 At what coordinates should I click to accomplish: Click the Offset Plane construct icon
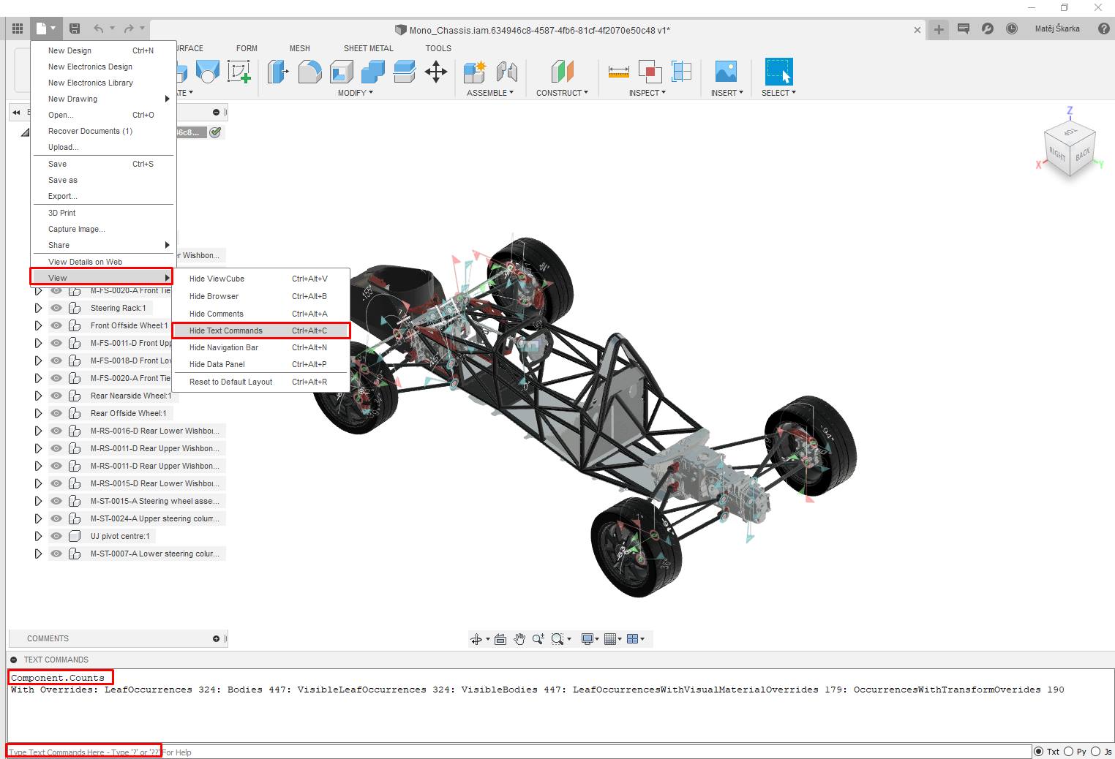pos(562,72)
